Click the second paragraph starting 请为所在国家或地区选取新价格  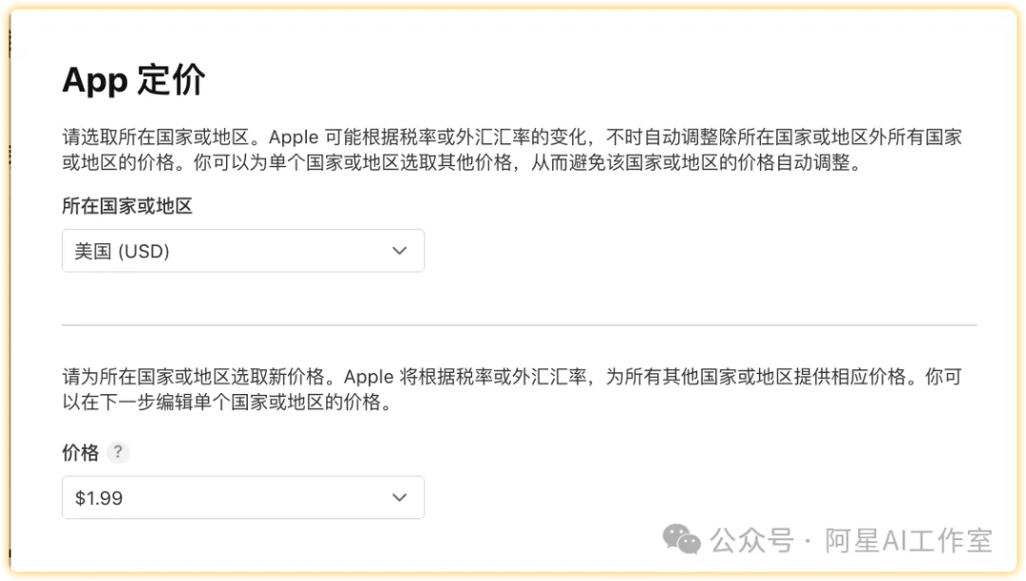point(513,389)
